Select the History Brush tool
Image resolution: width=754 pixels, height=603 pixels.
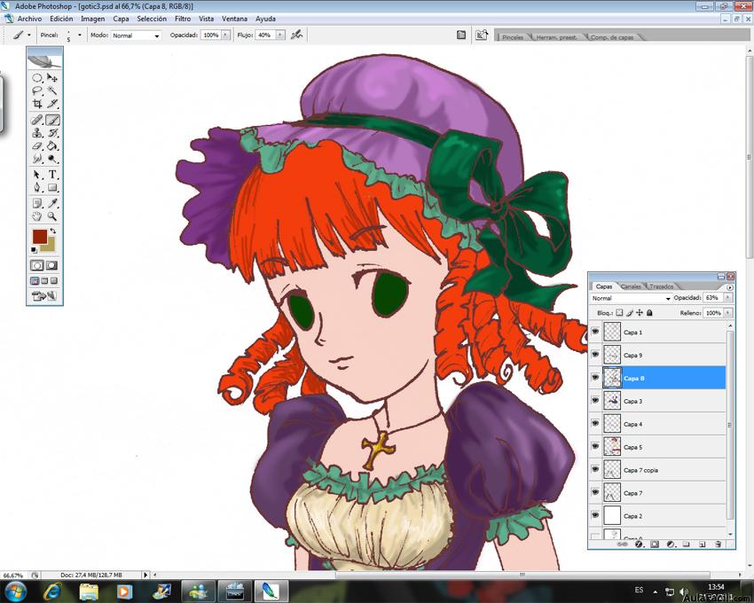click(52, 133)
